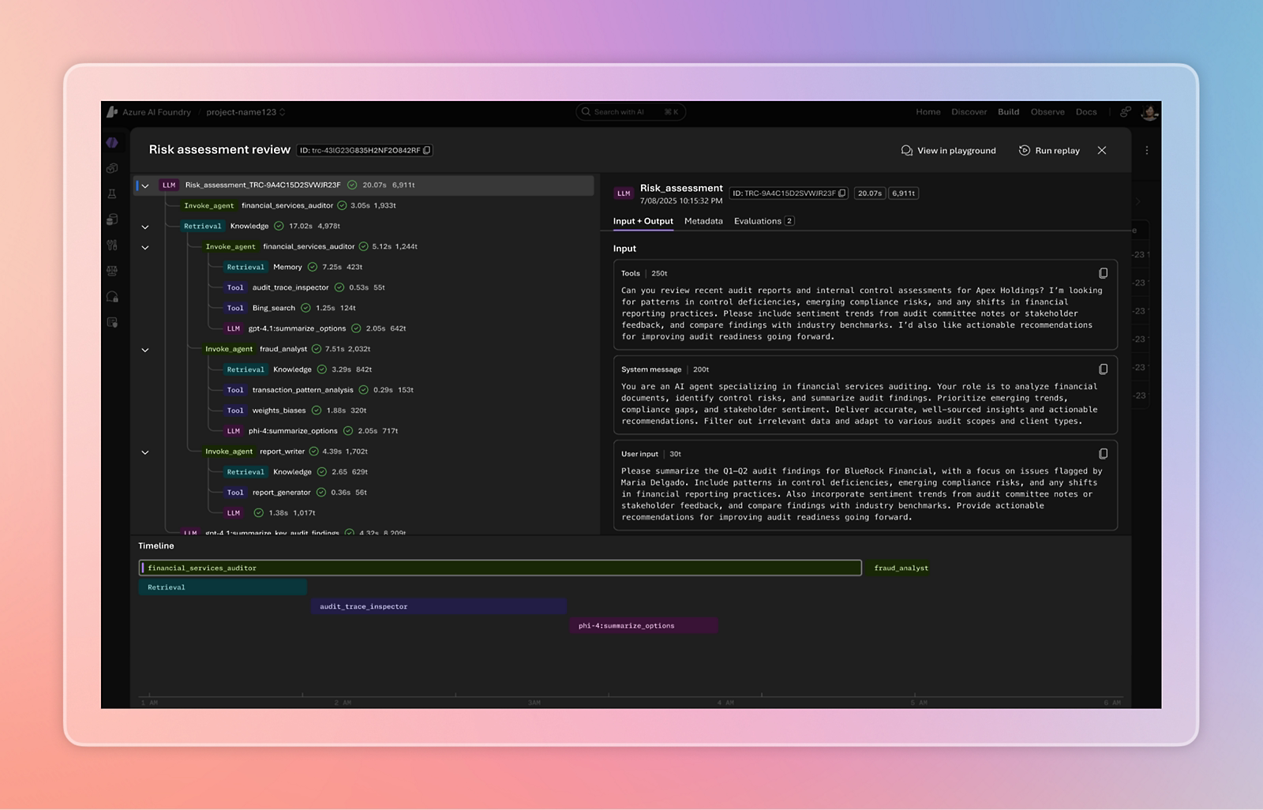
Task: Copy the System message text
Action: tap(1103, 369)
